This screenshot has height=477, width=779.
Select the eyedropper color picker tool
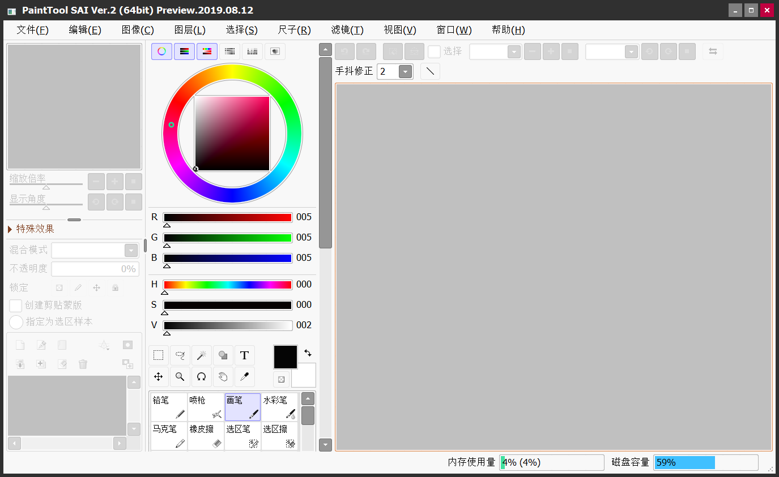[244, 377]
